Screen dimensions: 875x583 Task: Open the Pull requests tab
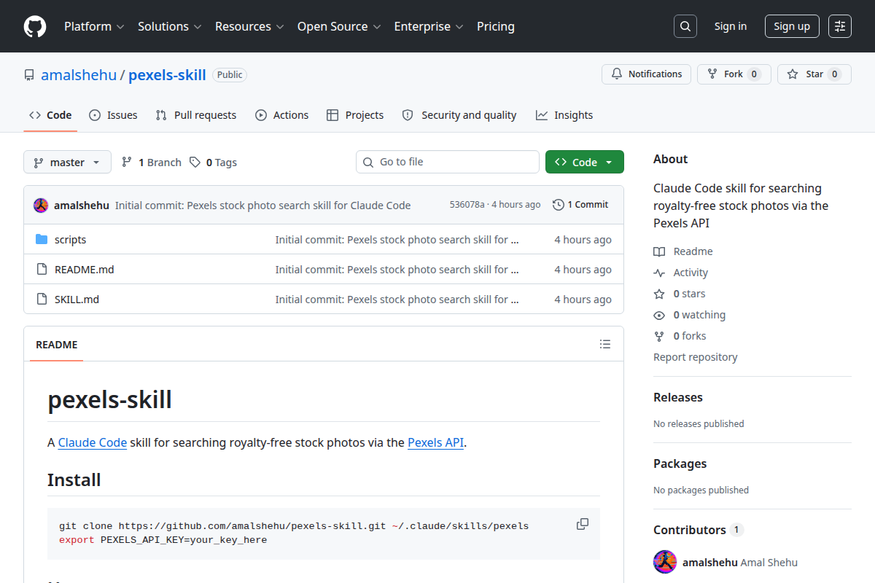(196, 115)
